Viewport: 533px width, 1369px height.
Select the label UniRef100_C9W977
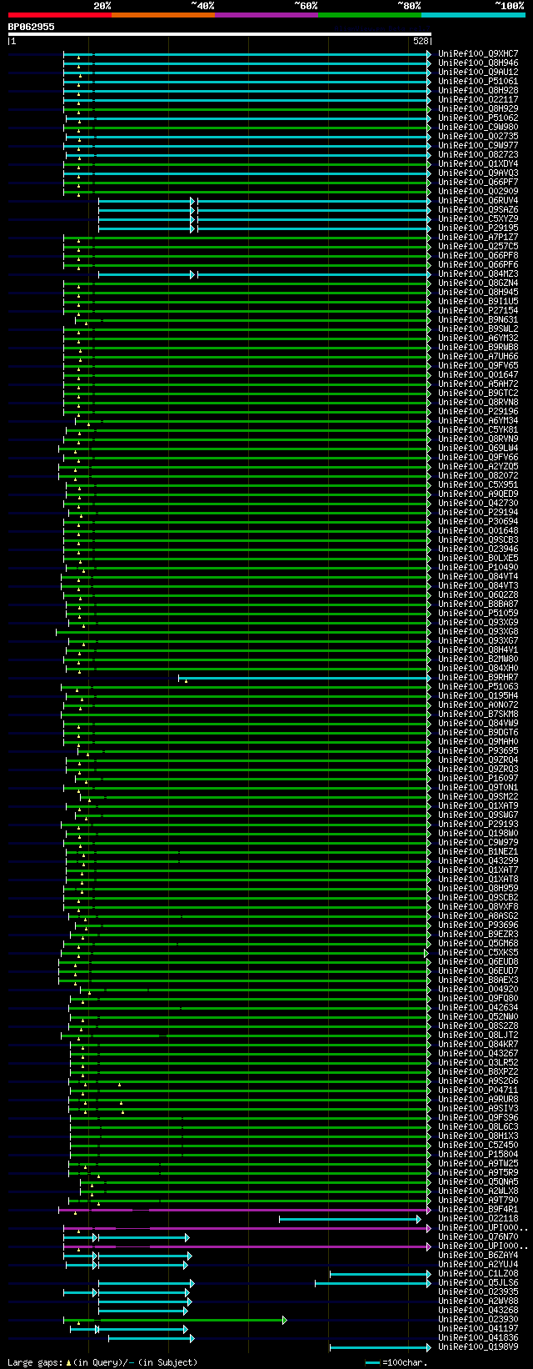point(478,145)
